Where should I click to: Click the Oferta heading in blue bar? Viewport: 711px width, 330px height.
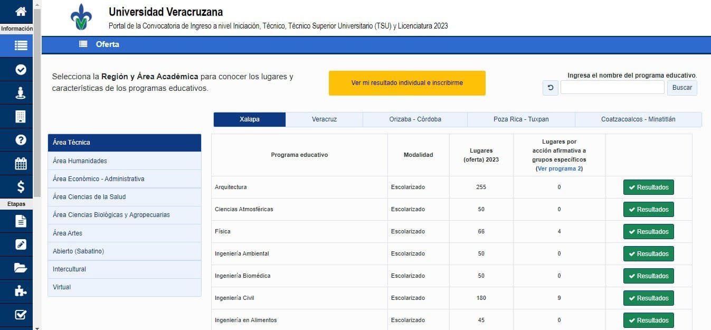(108, 44)
